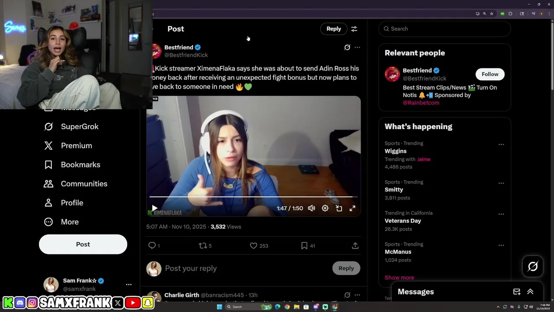
Task: Open File Explorer from taskbar
Action: pyautogui.click(x=296, y=307)
